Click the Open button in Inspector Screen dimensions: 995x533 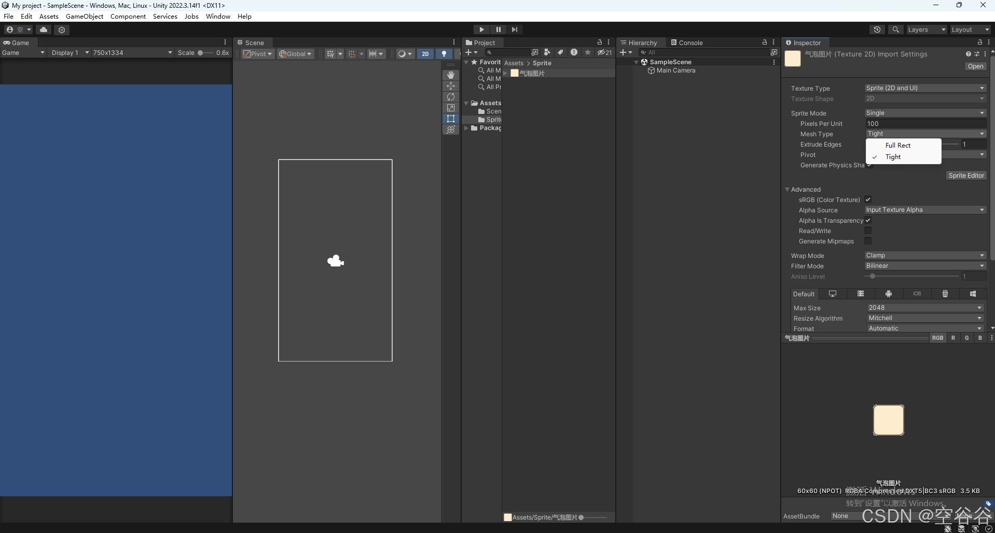[x=975, y=66]
